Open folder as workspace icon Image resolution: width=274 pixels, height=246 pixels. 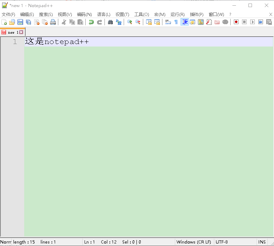pos(217,22)
